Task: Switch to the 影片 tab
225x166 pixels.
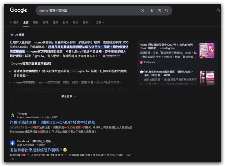Action: coord(65,23)
